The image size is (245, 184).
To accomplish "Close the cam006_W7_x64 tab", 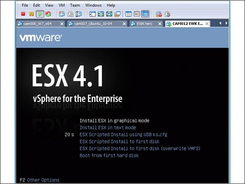I will [x=62, y=24].
